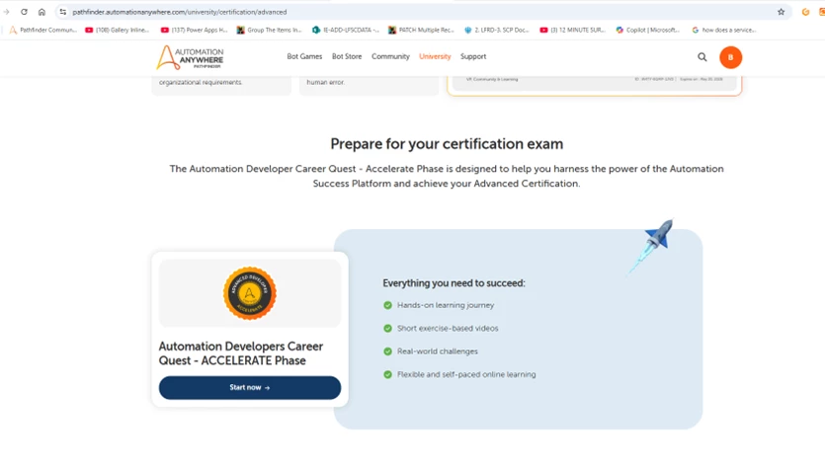Click 'Flexible and self-paced online learning' text
Viewport: 825px width, 465px height.
tap(466, 374)
